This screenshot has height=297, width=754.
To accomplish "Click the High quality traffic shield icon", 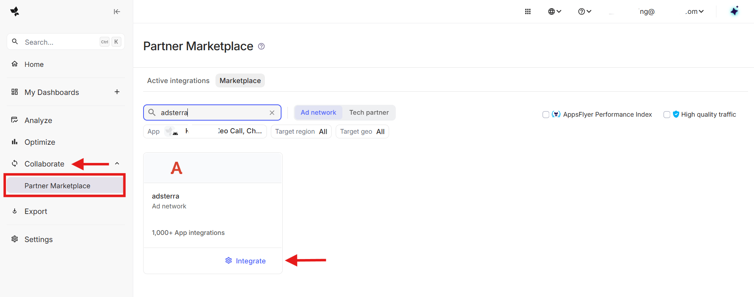I will point(676,114).
